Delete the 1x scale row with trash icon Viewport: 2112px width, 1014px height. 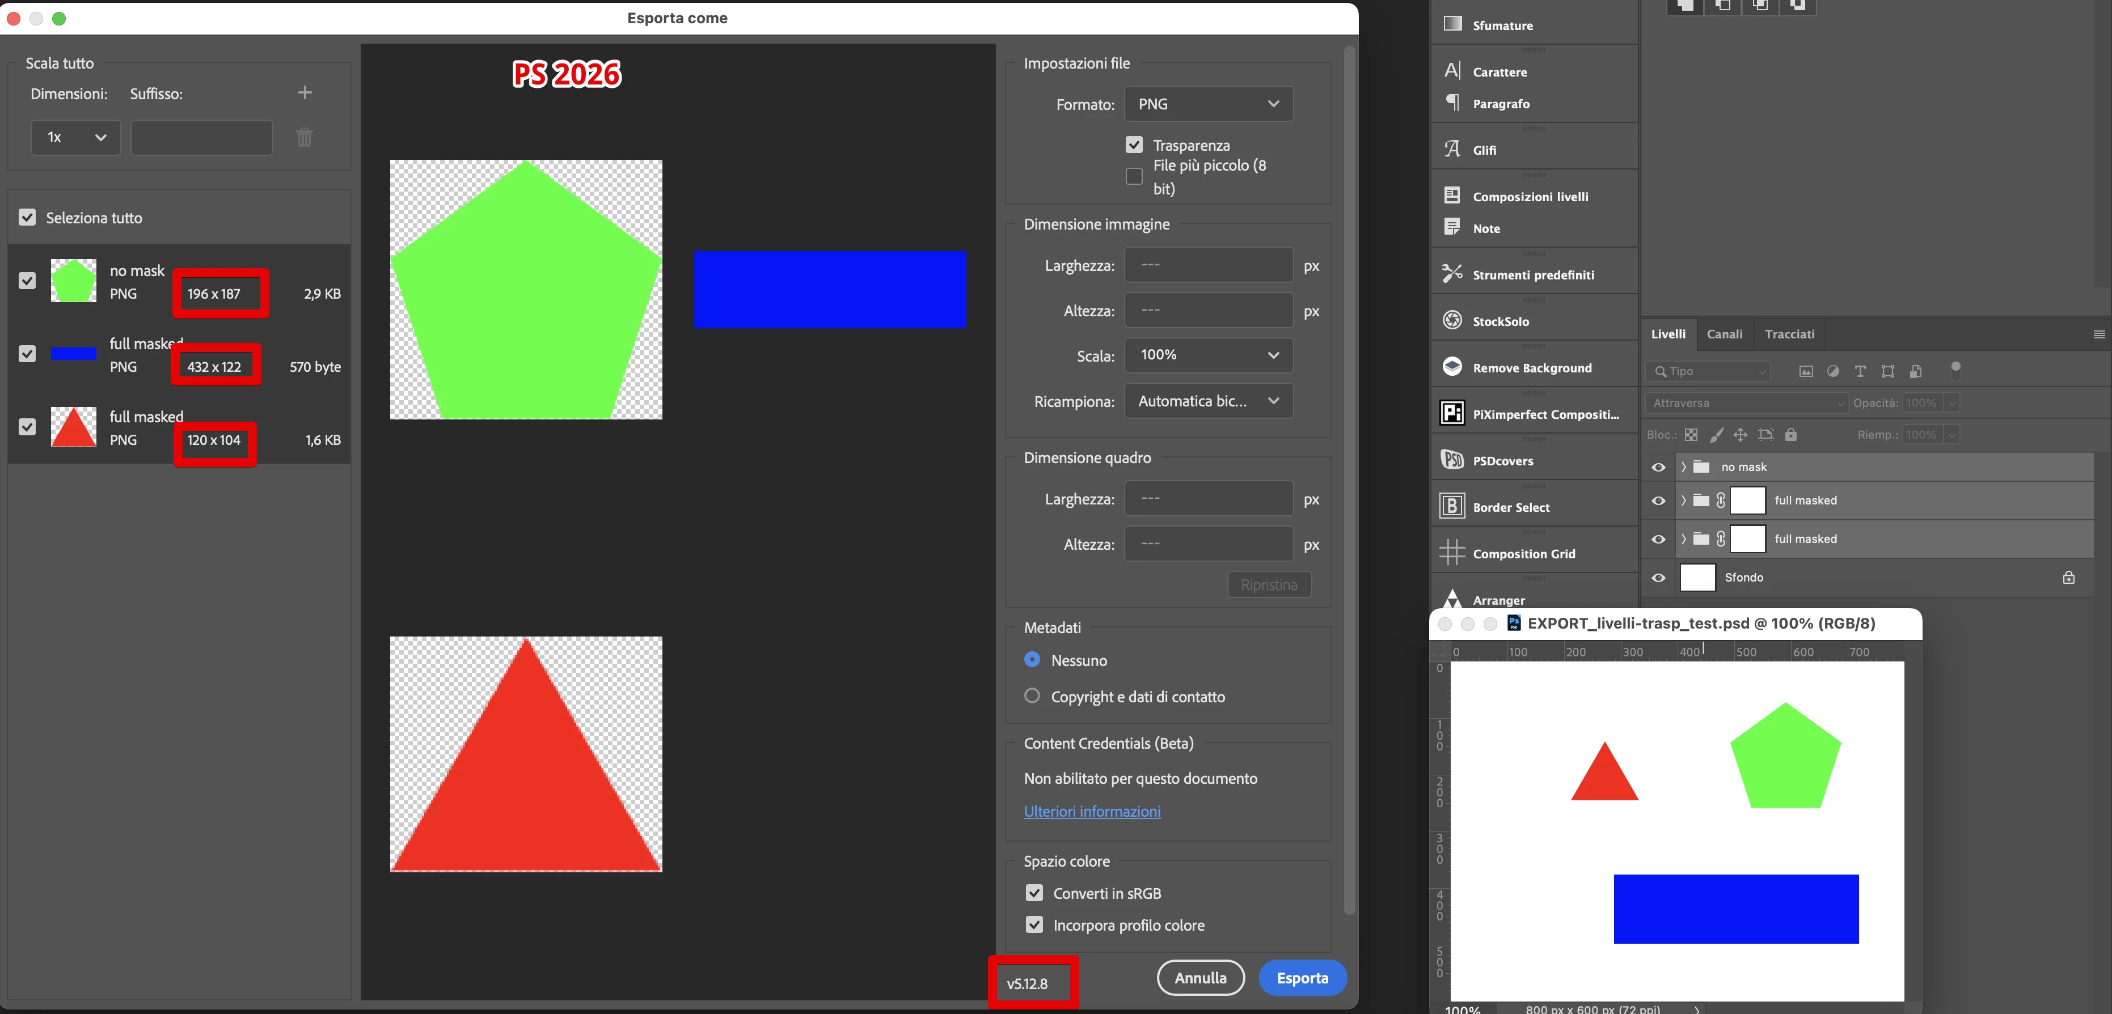pos(304,137)
